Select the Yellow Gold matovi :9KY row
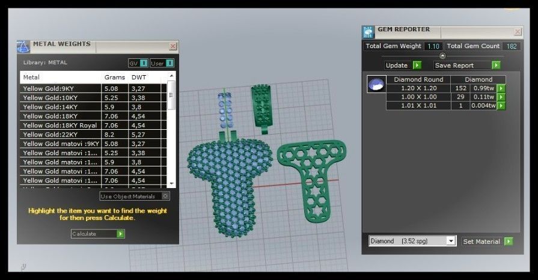This screenshot has height=280, width=538. coord(93,144)
